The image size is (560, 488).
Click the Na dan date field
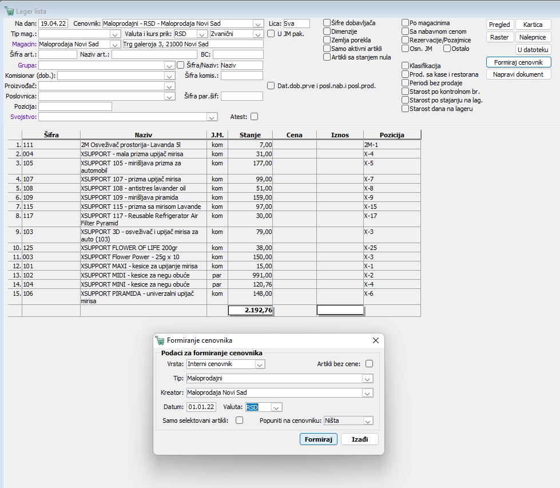point(53,23)
